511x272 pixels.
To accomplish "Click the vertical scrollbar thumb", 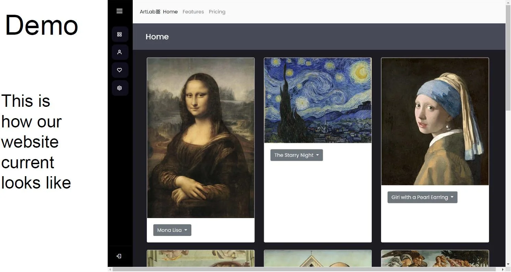I will (508, 58).
